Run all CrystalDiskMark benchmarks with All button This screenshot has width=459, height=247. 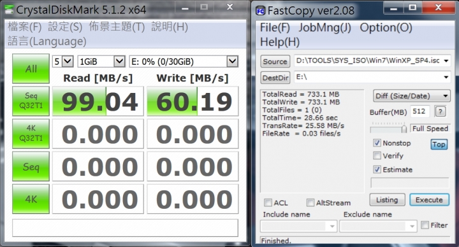31,69
